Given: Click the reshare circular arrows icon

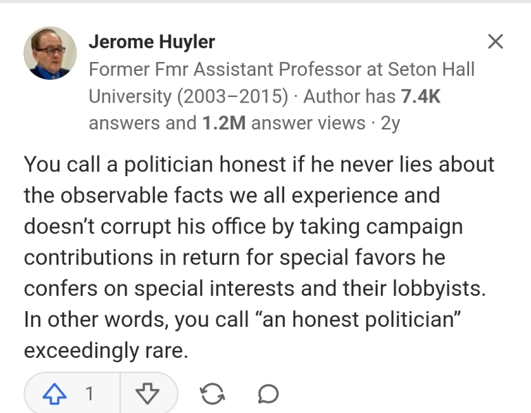Looking at the screenshot, I should point(211,394).
